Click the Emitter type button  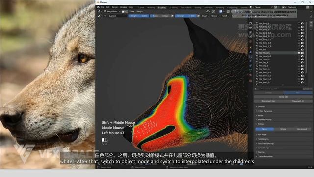(x=268, y=93)
